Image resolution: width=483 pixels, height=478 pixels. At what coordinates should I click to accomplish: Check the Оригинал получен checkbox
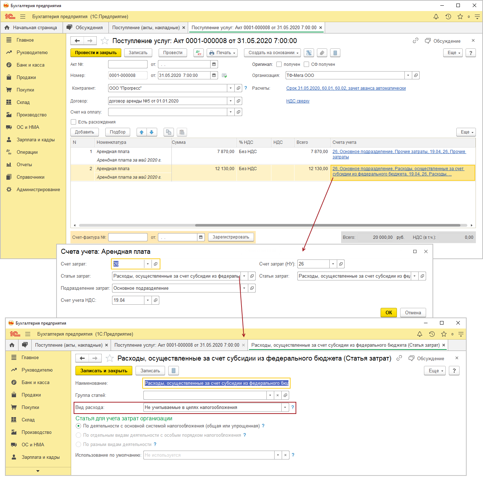(279, 64)
